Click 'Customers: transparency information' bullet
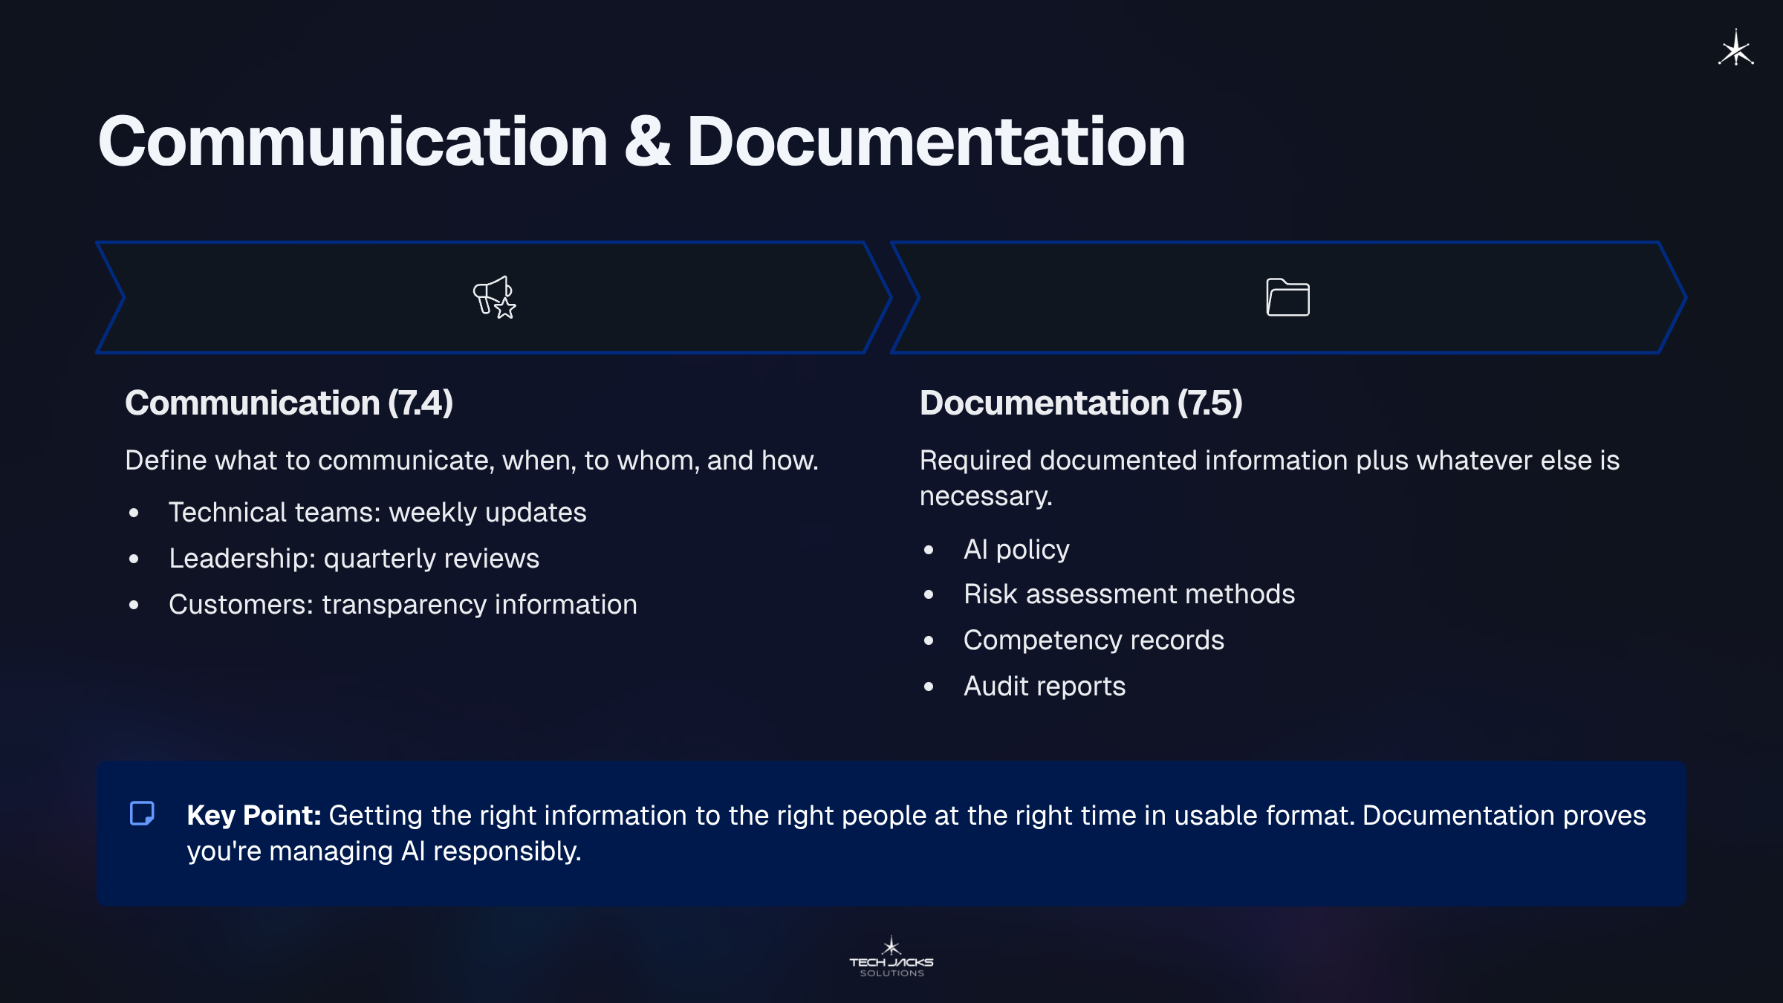The image size is (1783, 1003). (403, 605)
